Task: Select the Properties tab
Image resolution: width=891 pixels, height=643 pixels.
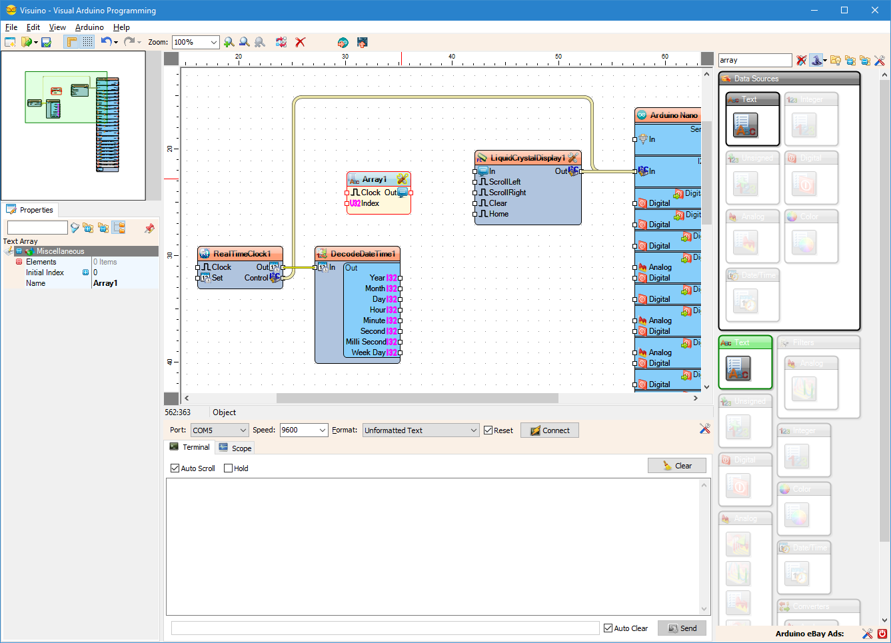Action: (30, 210)
